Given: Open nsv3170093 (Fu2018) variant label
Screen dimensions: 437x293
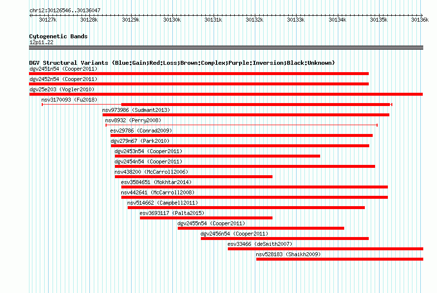Looking at the screenshot, I should (x=69, y=100).
